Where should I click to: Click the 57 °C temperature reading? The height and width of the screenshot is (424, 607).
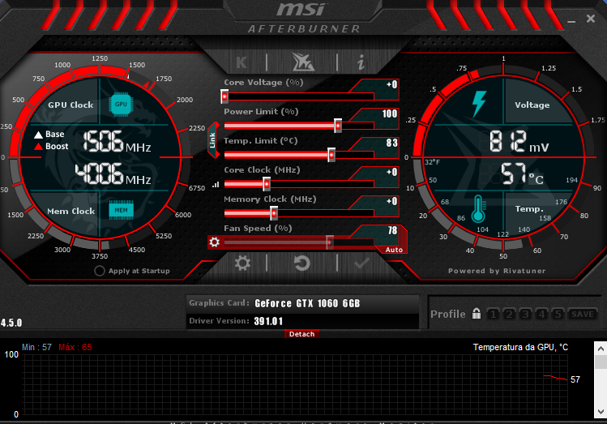click(x=522, y=173)
